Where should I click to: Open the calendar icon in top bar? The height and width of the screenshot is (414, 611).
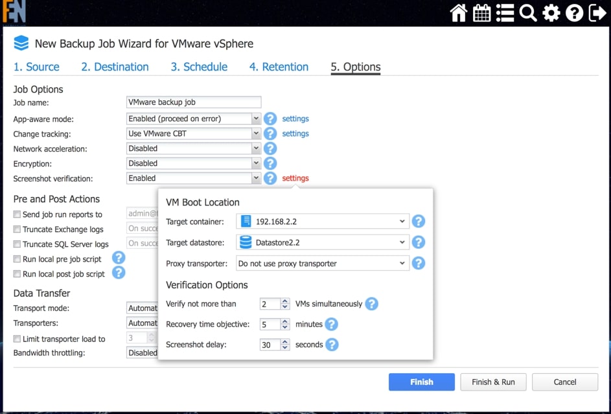(x=482, y=13)
